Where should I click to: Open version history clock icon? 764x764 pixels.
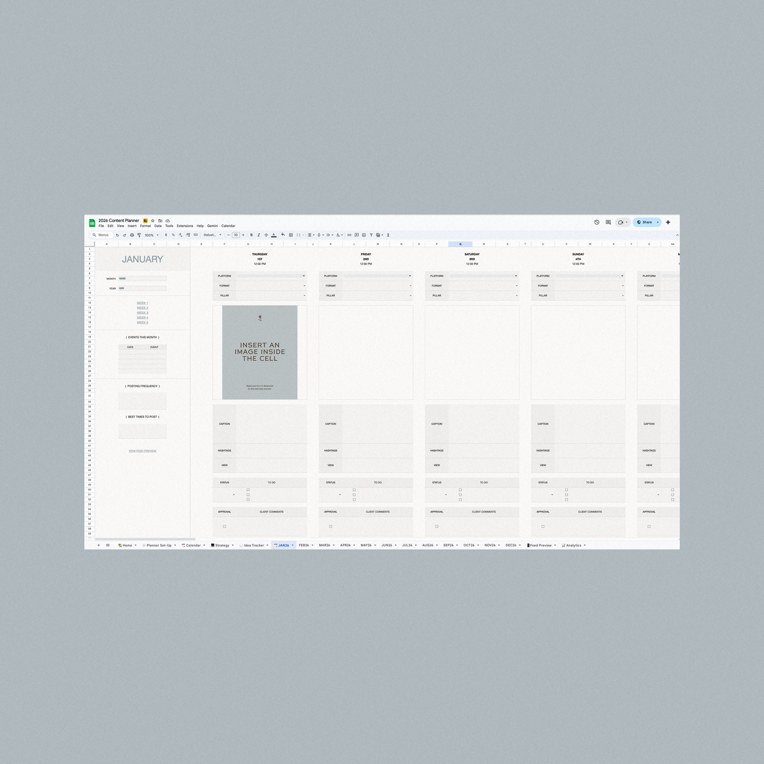tap(597, 222)
